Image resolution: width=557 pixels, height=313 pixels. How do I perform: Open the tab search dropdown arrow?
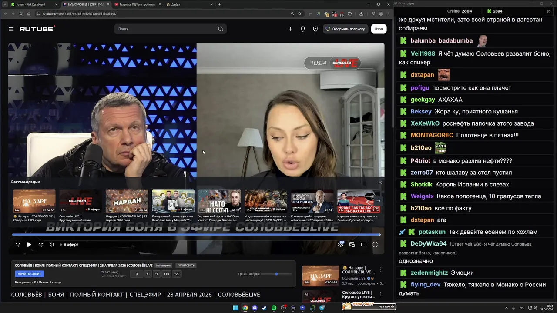pos(5,4)
